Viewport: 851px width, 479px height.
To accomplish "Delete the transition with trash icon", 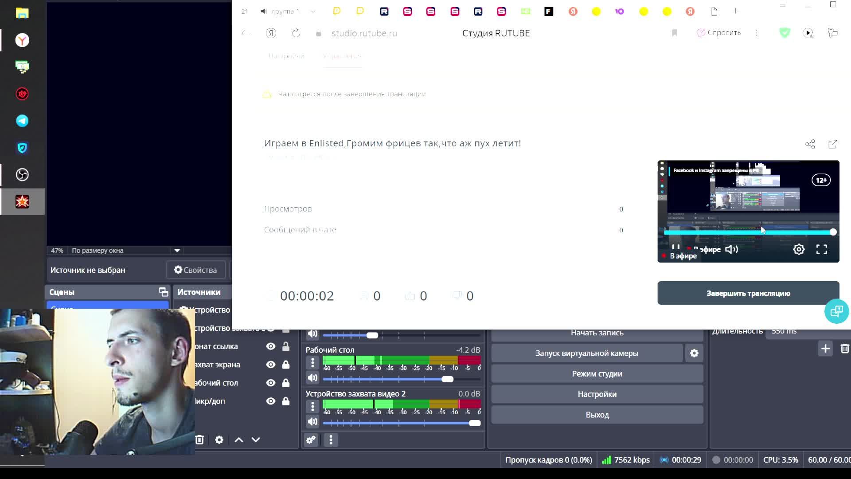I will (845, 349).
